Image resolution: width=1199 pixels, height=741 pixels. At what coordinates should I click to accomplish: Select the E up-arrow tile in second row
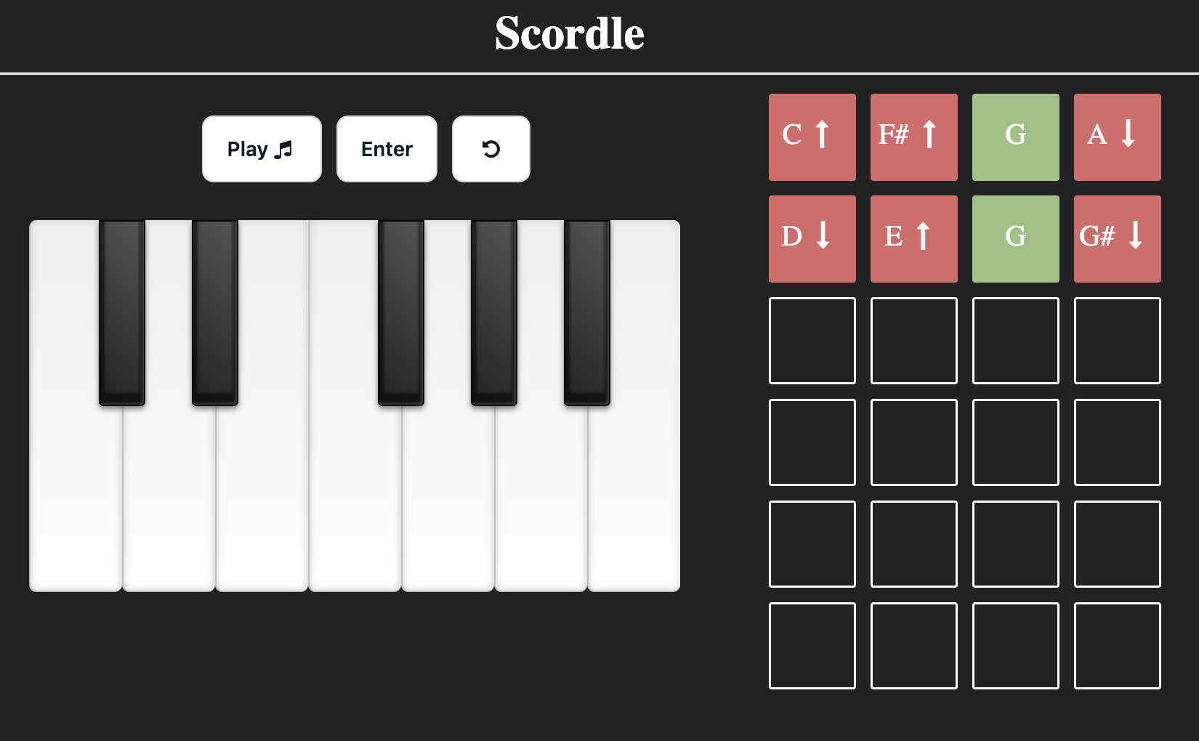coord(913,238)
